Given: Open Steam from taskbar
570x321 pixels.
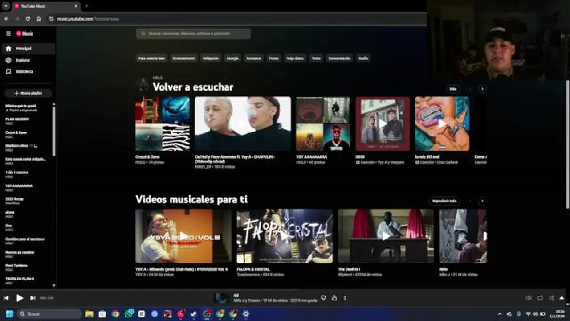Looking at the screenshot, I should (x=194, y=314).
